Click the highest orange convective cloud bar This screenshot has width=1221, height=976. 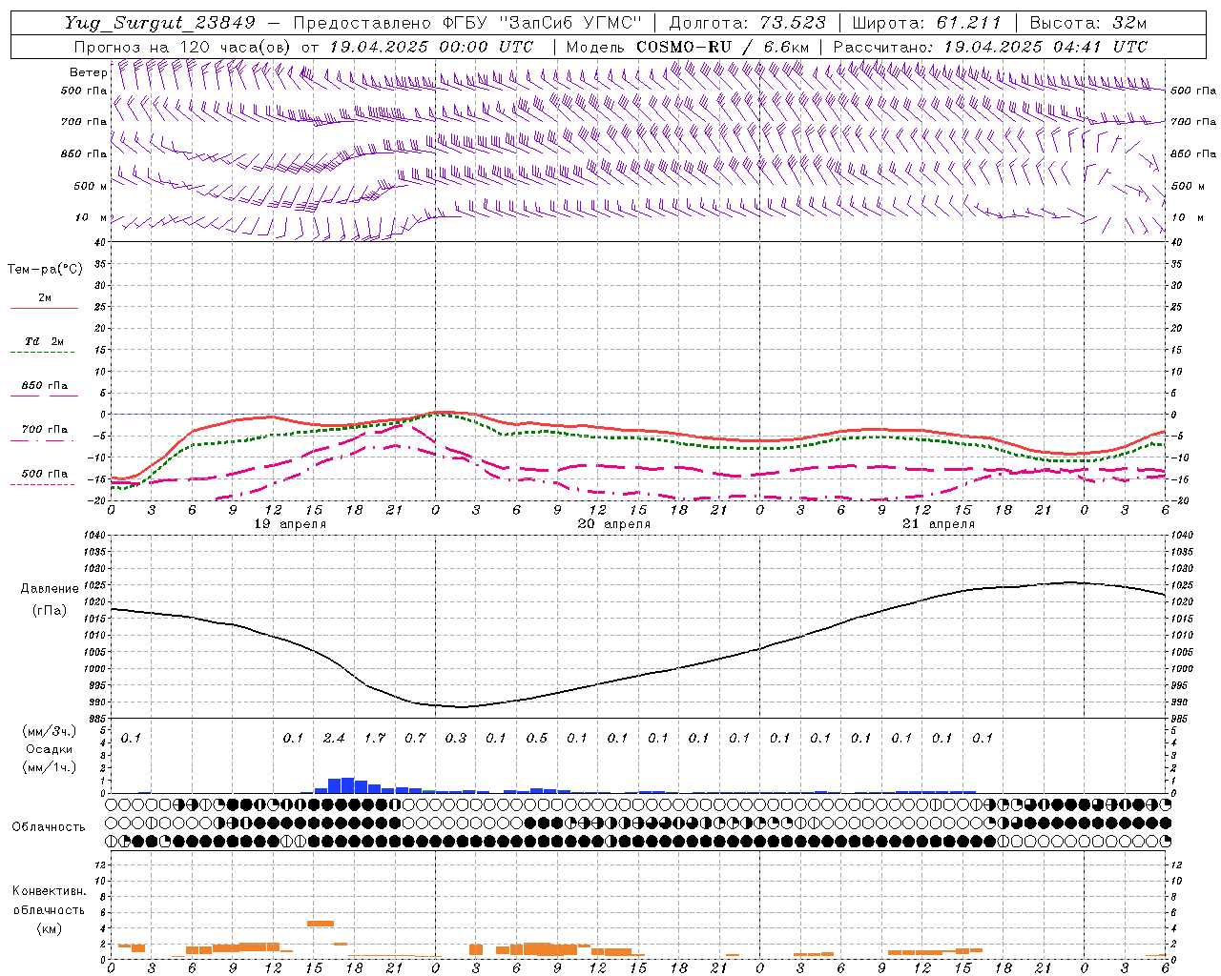(x=321, y=923)
